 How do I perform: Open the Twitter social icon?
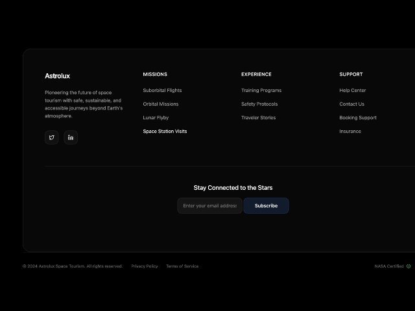52,137
